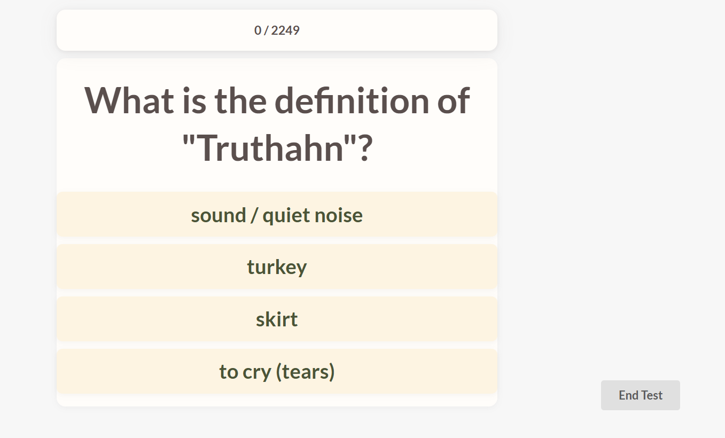
Task: Tap the option containing the word "noise"
Action: point(277,215)
